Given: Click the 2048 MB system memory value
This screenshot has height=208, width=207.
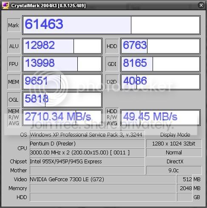Looking at the screenshot, I should coord(184,188).
